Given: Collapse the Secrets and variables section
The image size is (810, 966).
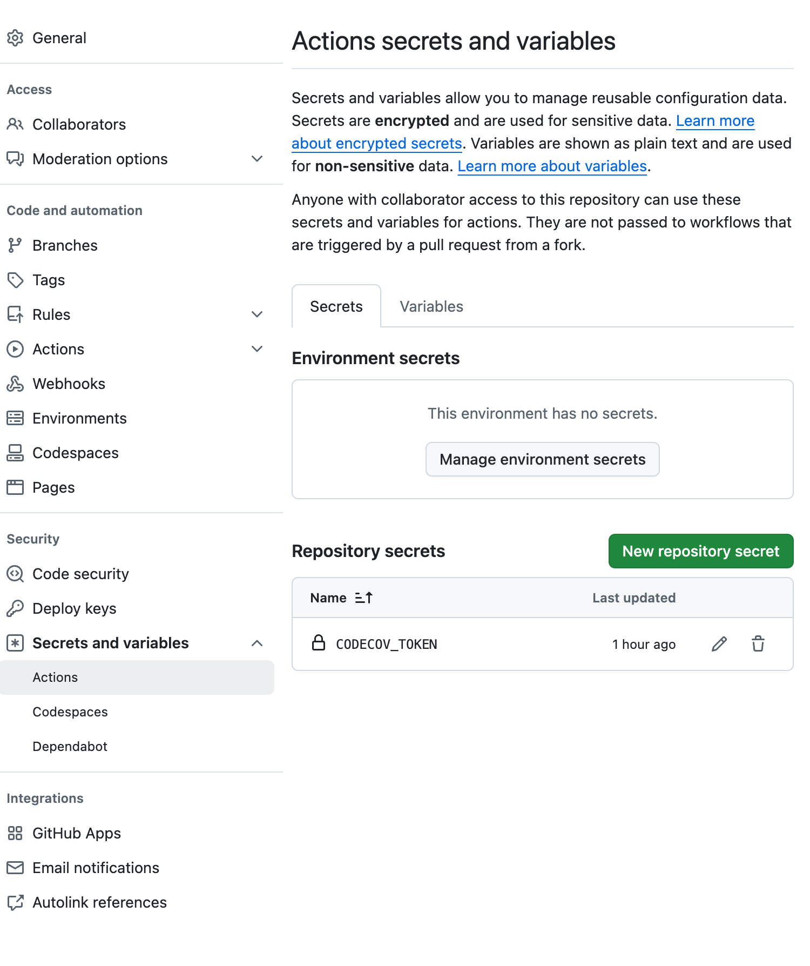Looking at the screenshot, I should (x=257, y=643).
